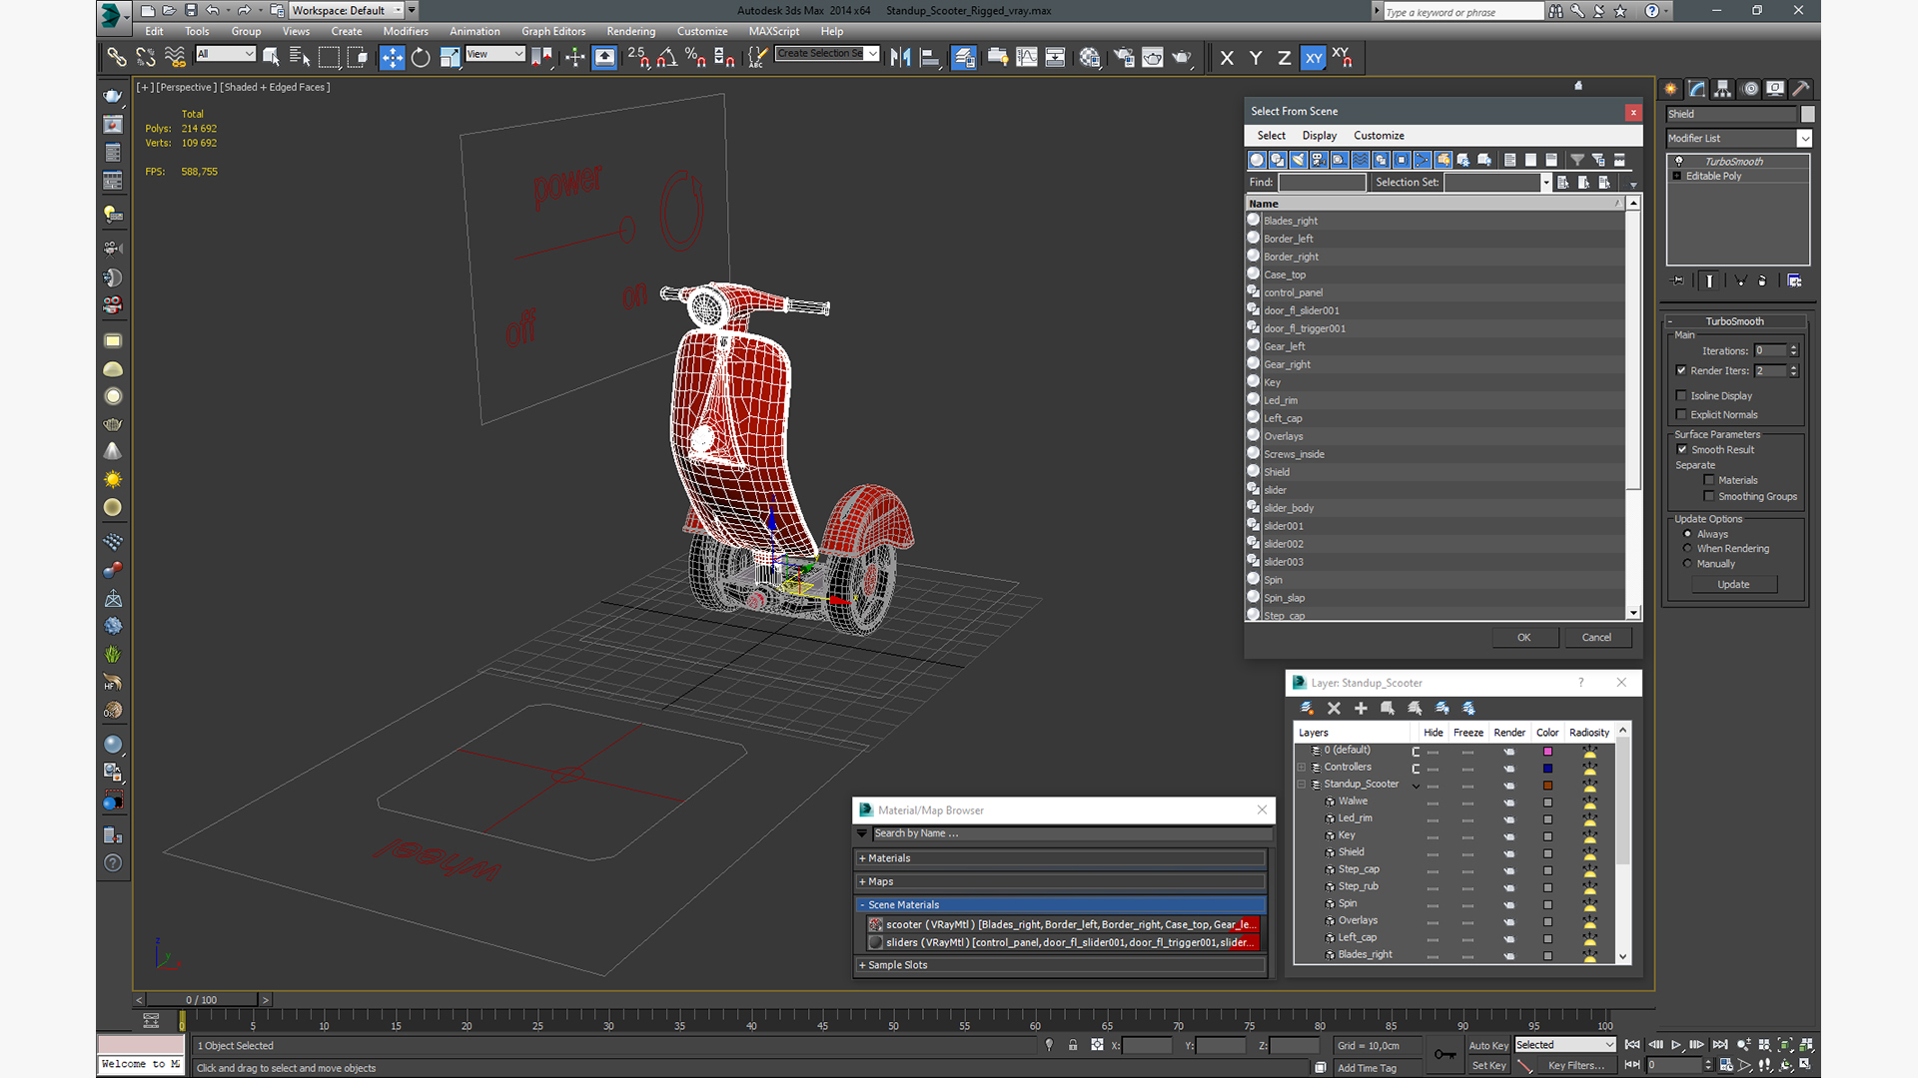Change the Standup_Scooter layer color swatch
1918x1078 pixels.
(1547, 785)
